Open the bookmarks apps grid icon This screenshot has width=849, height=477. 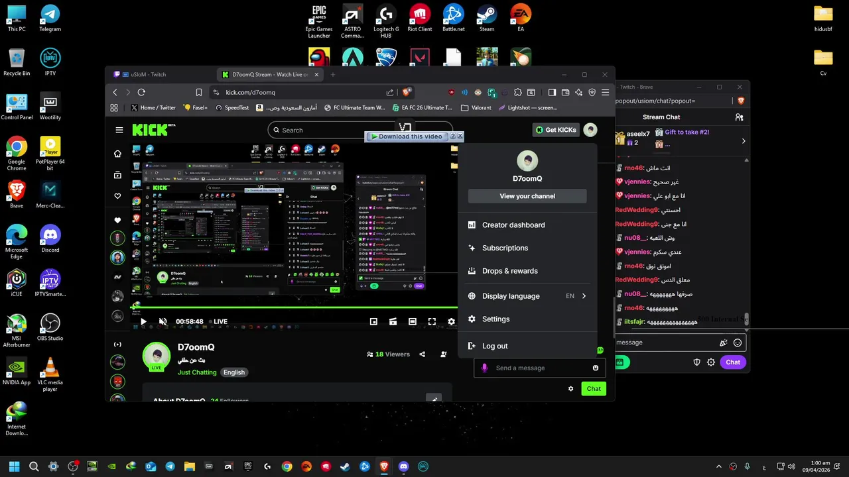pyautogui.click(x=114, y=107)
